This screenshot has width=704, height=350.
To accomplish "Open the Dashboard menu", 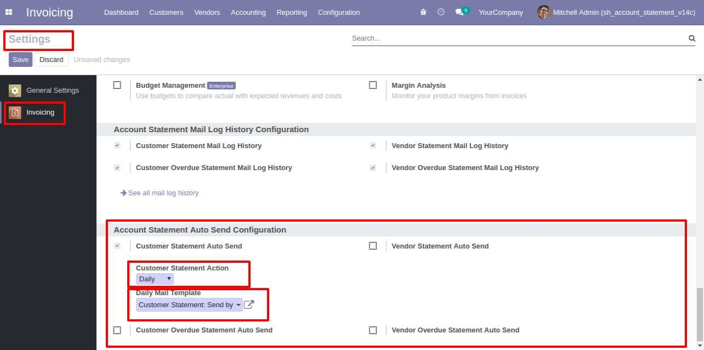I will tap(121, 12).
